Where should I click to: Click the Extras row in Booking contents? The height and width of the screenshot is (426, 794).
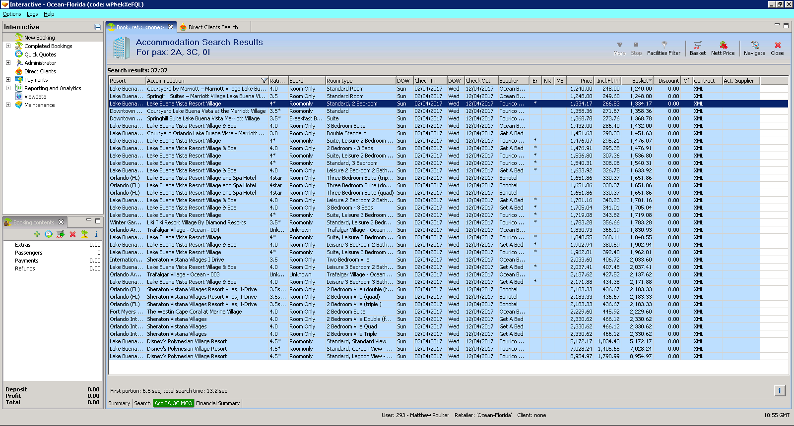pos(53,245)
